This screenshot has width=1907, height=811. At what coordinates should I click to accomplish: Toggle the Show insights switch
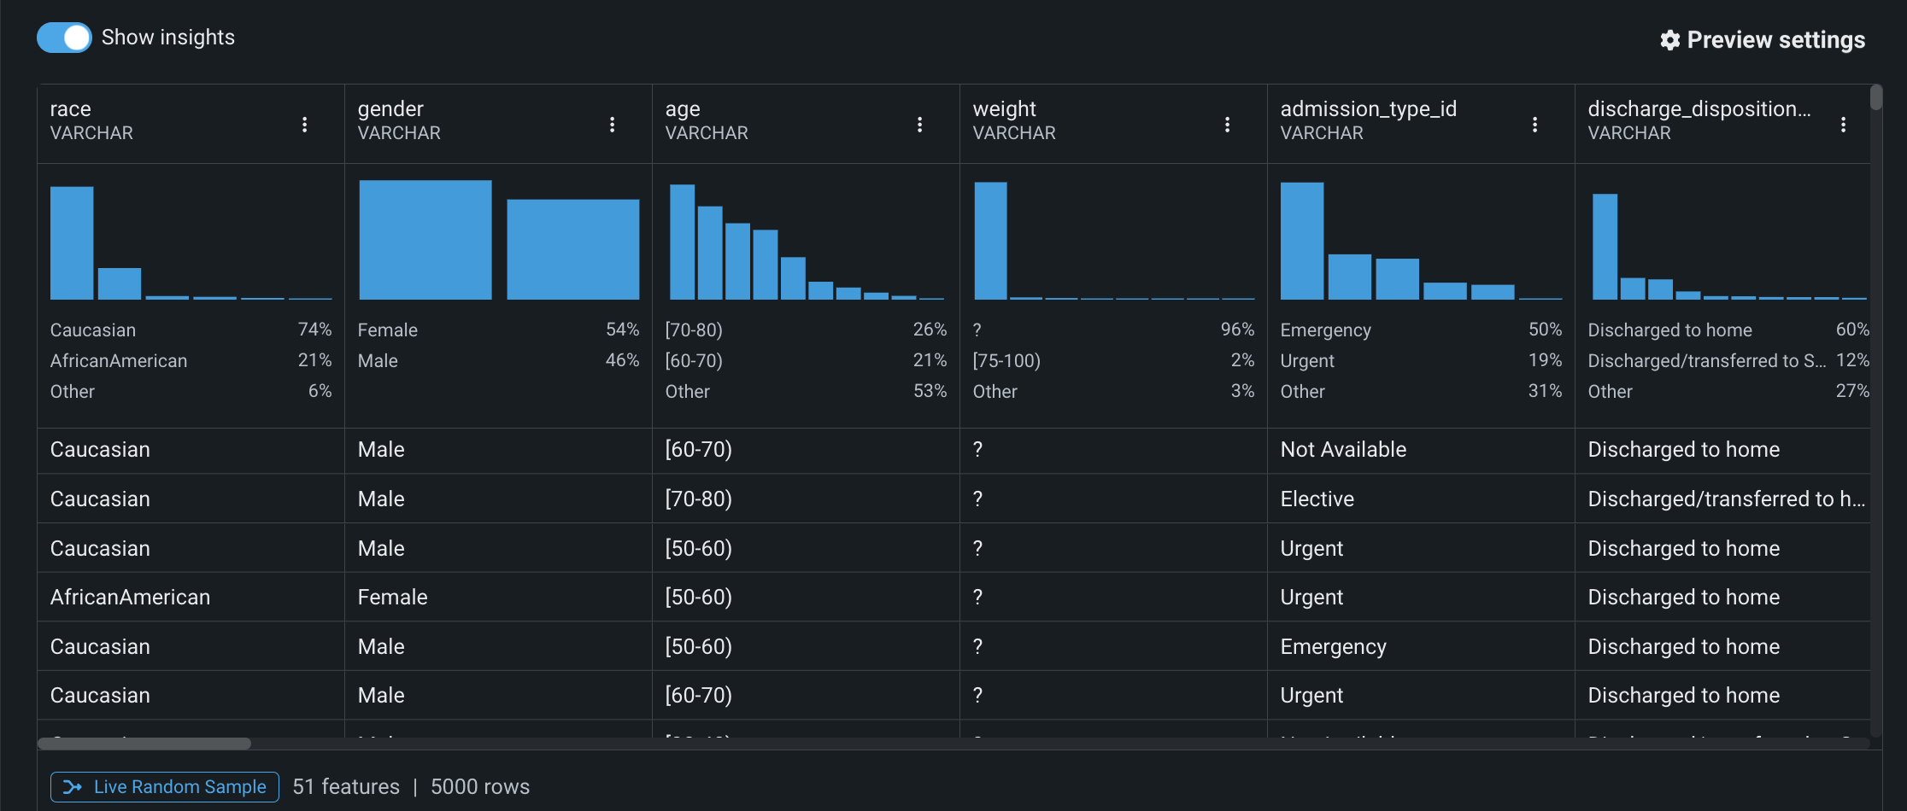coord(64,38)
